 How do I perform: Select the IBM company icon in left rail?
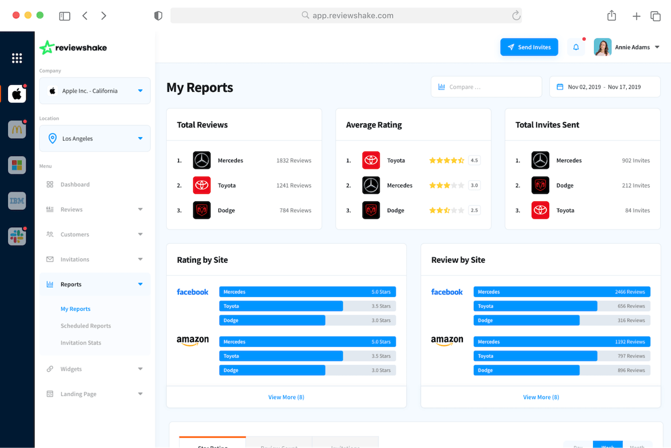(x=17, y=201)
